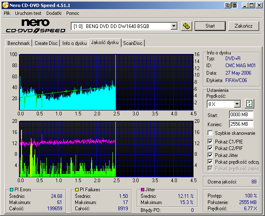Screen dimensions: 265x216
Task: Open the Dodatki menu
Action: pyautogui.click(x=54, y=13)
